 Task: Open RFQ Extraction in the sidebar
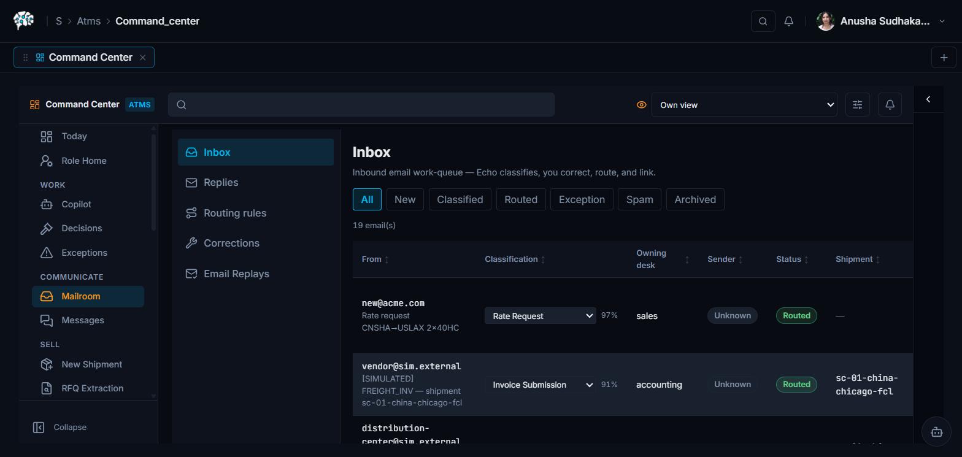[88, 388]
